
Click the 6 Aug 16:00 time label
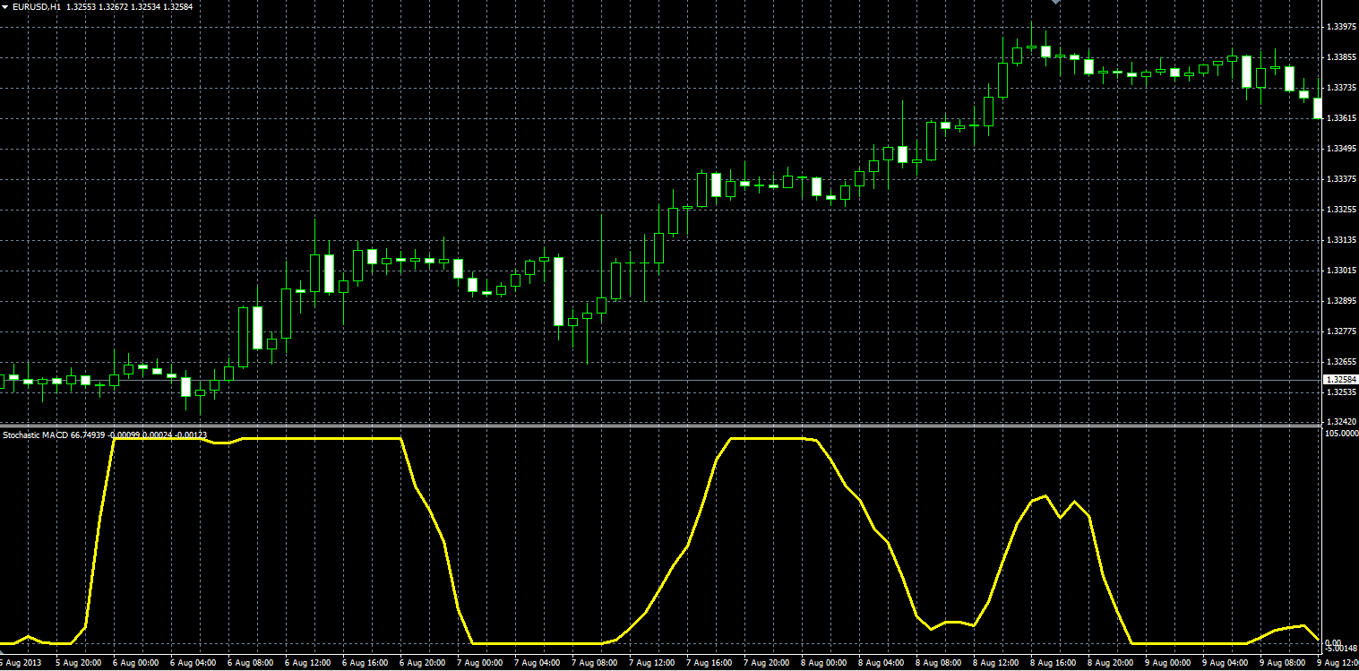point(365,664)
